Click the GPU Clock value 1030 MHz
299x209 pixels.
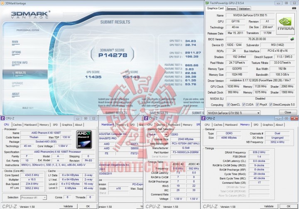pyautogui.click(x=233, y=86)
